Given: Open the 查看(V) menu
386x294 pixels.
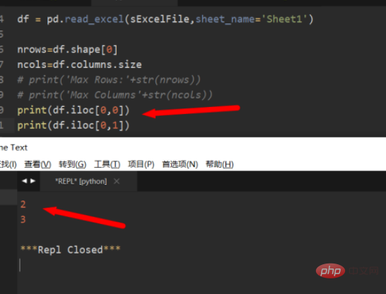Looking at the screenshot, I should point(37,164).
